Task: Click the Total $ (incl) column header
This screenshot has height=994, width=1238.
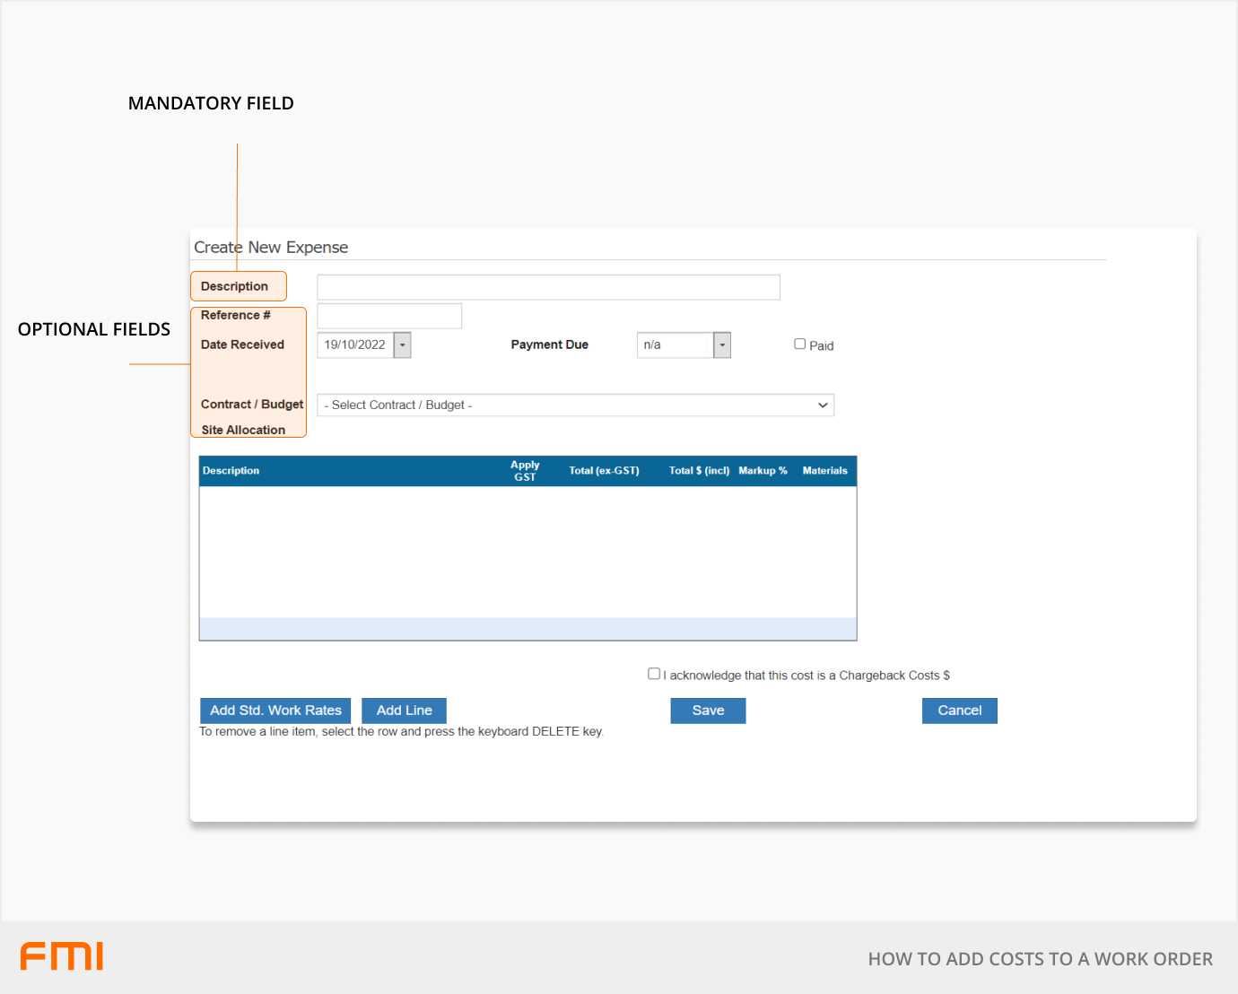Action: (699, 471)
